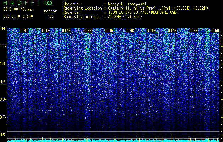The image size is (223, 142).
Task: Click the 0149 time marker
Action: tap(194, 31)
